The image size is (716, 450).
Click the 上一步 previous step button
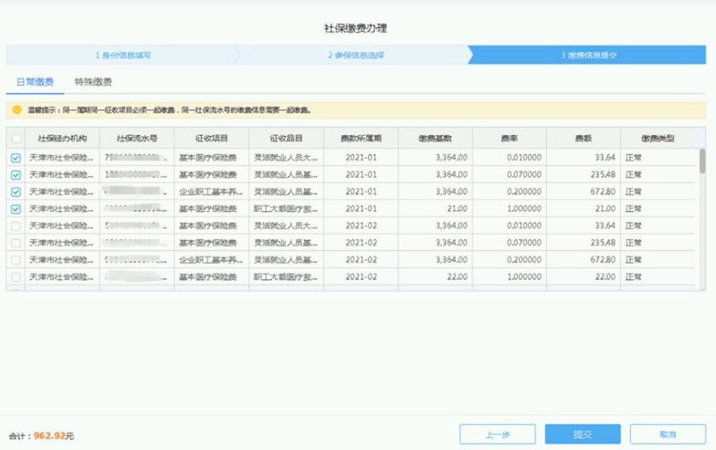pyautogui.click(x=497, y=434)
